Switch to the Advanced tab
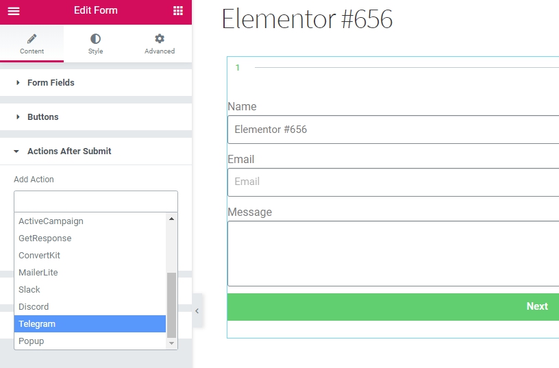The width and height of the screenshot is (559, 368). [x=160, y=44]
